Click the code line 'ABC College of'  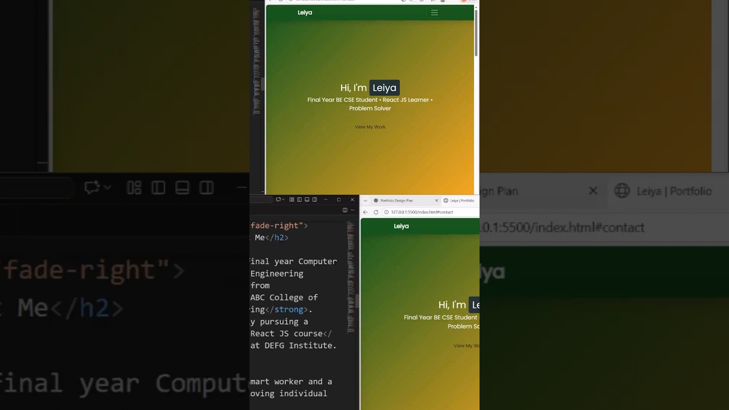point(284,297)
